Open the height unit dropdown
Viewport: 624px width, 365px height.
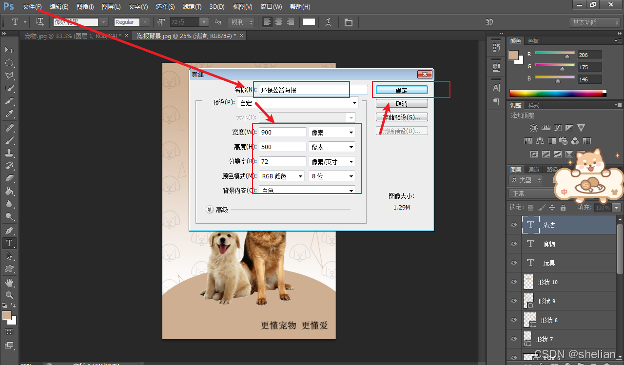(332, 147)
